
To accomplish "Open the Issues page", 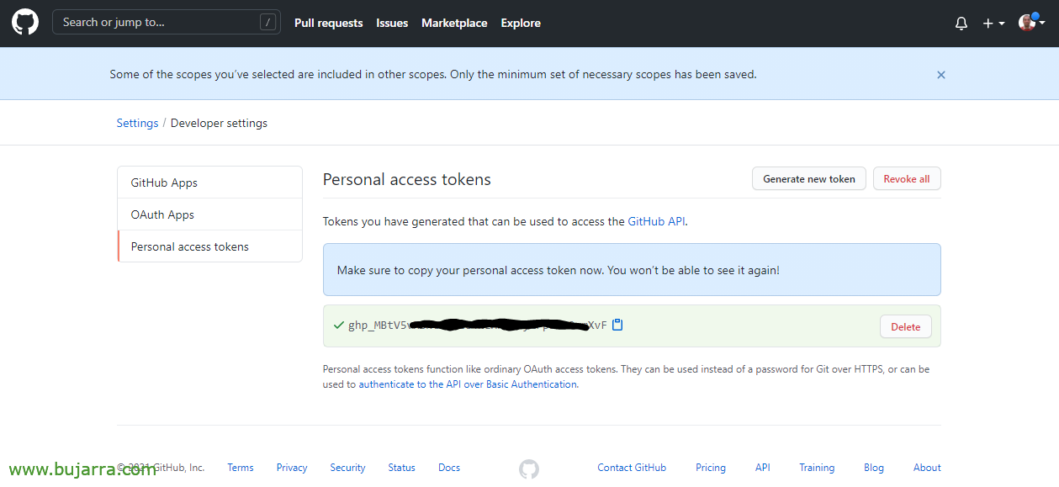I will pos(392,23).
